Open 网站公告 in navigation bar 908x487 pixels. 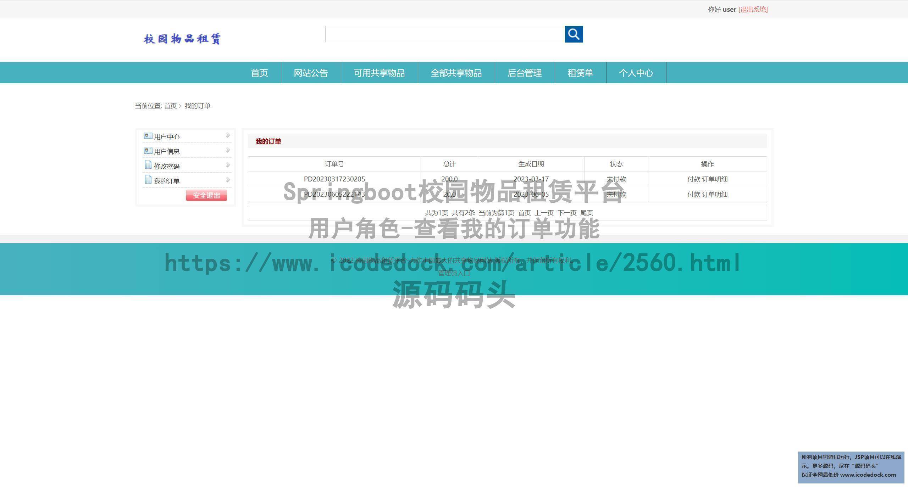pos(311,73)
